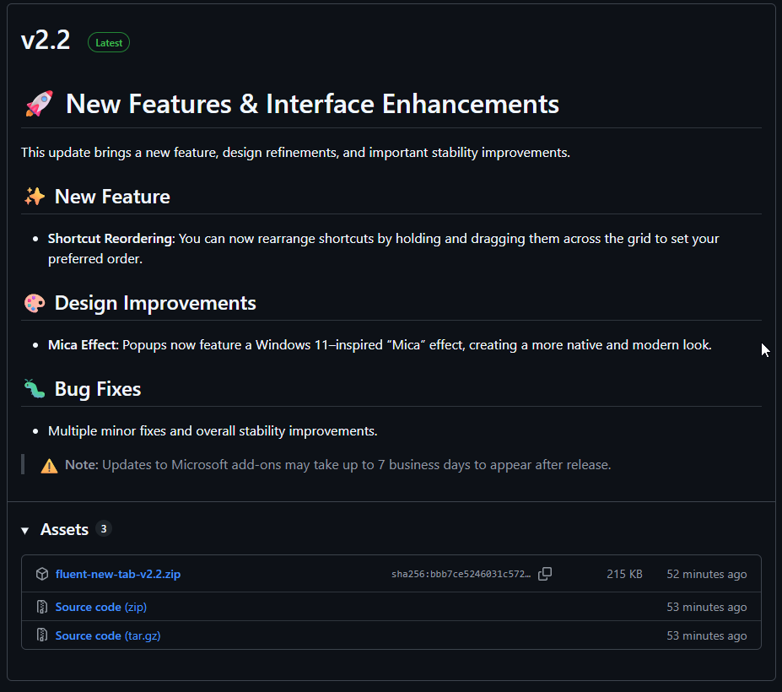This screenshot has height=692, width=782.
Task: Click the bug emoji beside Bug Fixes
Action: [x=35, y=389]
